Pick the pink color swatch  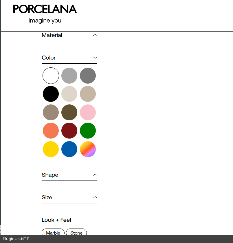click(88, 112)
